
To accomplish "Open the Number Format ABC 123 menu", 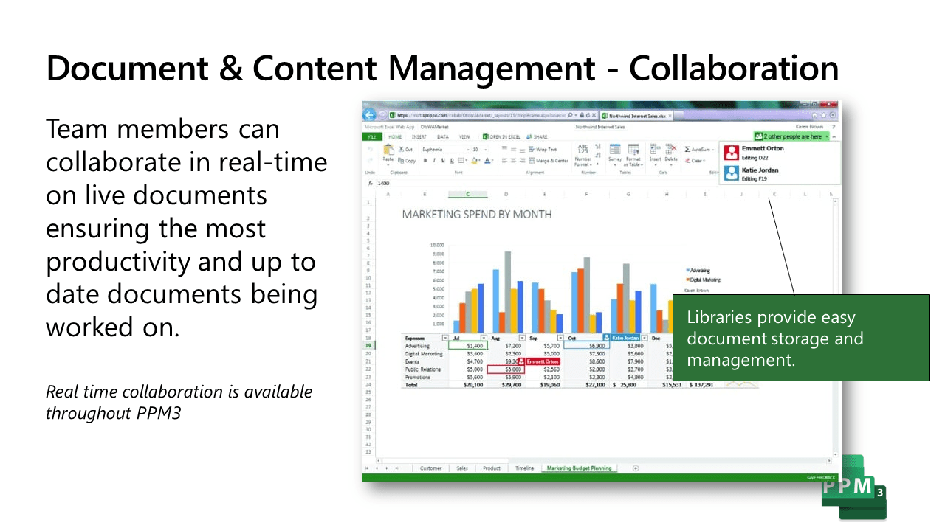I will (x=583, y=153).
